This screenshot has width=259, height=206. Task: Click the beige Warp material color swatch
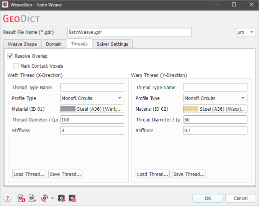coord(191,109)
